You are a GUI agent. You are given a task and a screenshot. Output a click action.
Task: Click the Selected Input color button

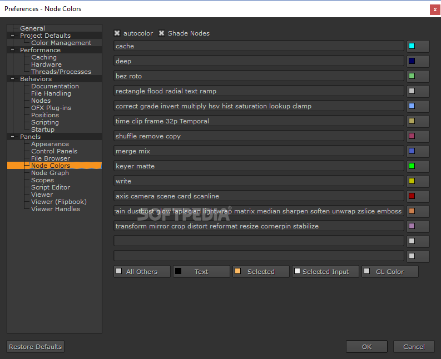(x=325, y=272)
